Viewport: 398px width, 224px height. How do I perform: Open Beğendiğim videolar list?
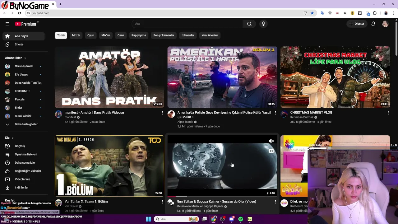click(x=24, y=171)
